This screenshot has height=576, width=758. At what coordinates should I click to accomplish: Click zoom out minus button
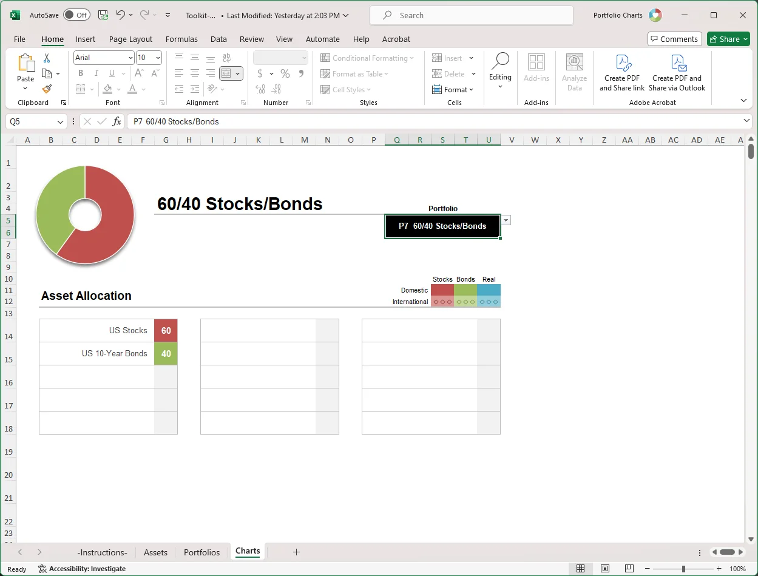click(648, 569)
